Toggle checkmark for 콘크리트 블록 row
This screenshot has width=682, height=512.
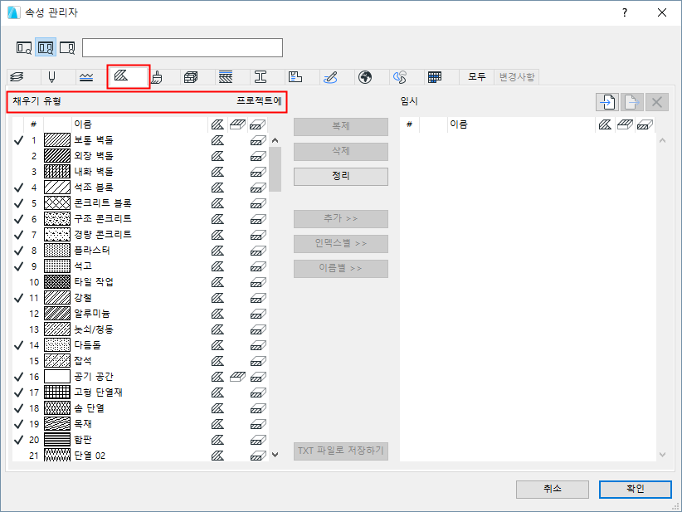tap(19, 203)
